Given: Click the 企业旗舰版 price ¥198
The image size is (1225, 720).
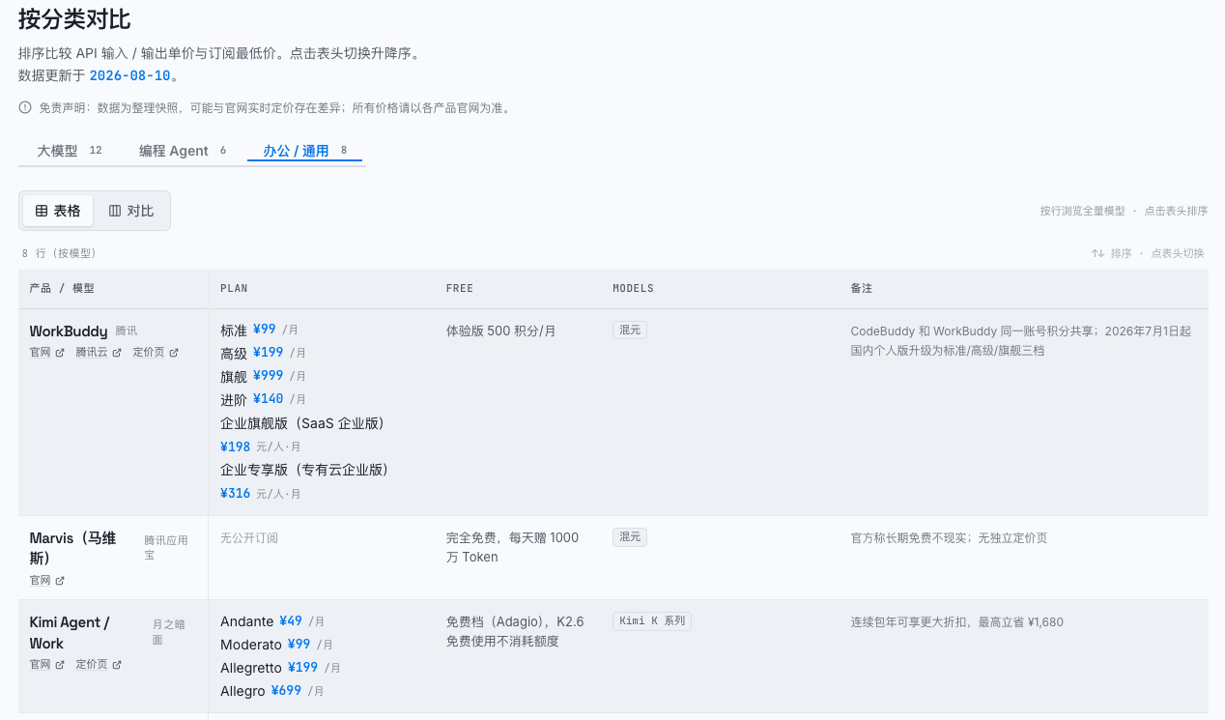Looking at the screenshot, I should tap(235, 446).
